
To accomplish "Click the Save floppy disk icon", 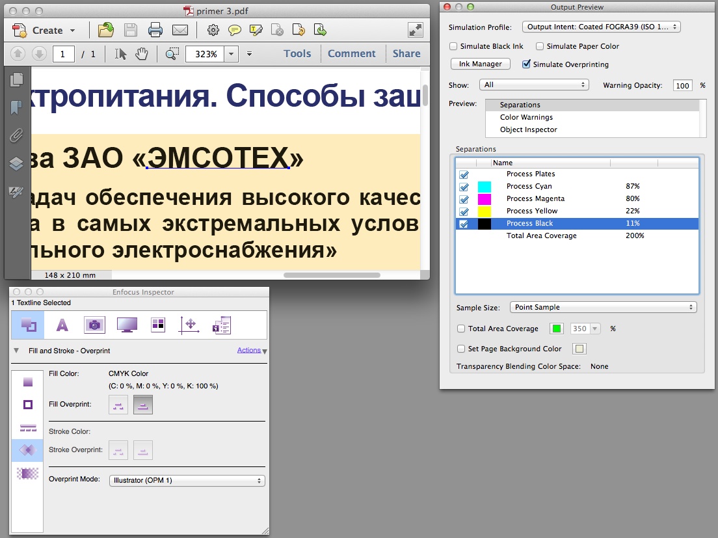I will pos(131,30).
